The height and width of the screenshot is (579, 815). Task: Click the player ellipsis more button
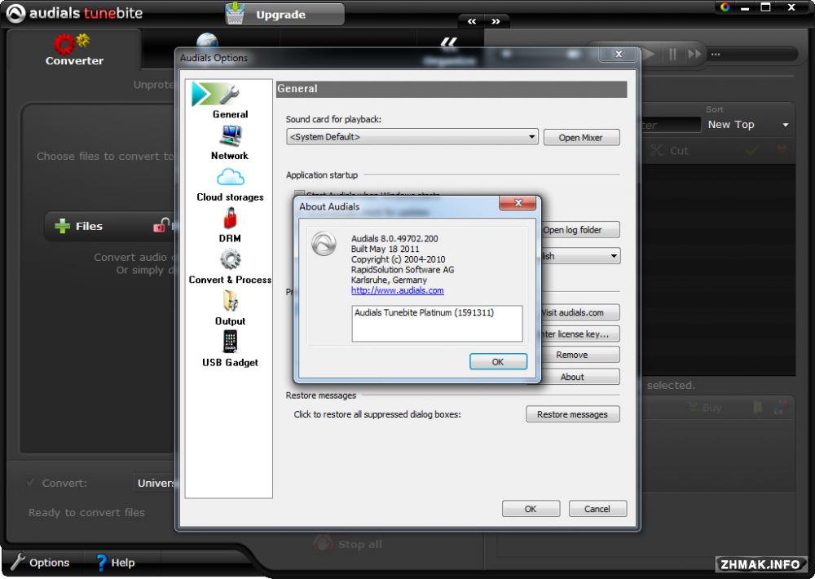tap(716, 54)
